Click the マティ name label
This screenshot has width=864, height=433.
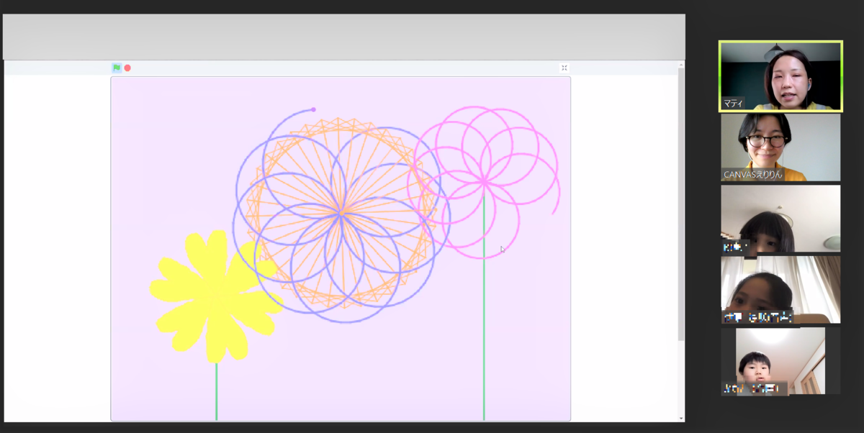click(x=734, y=103)
